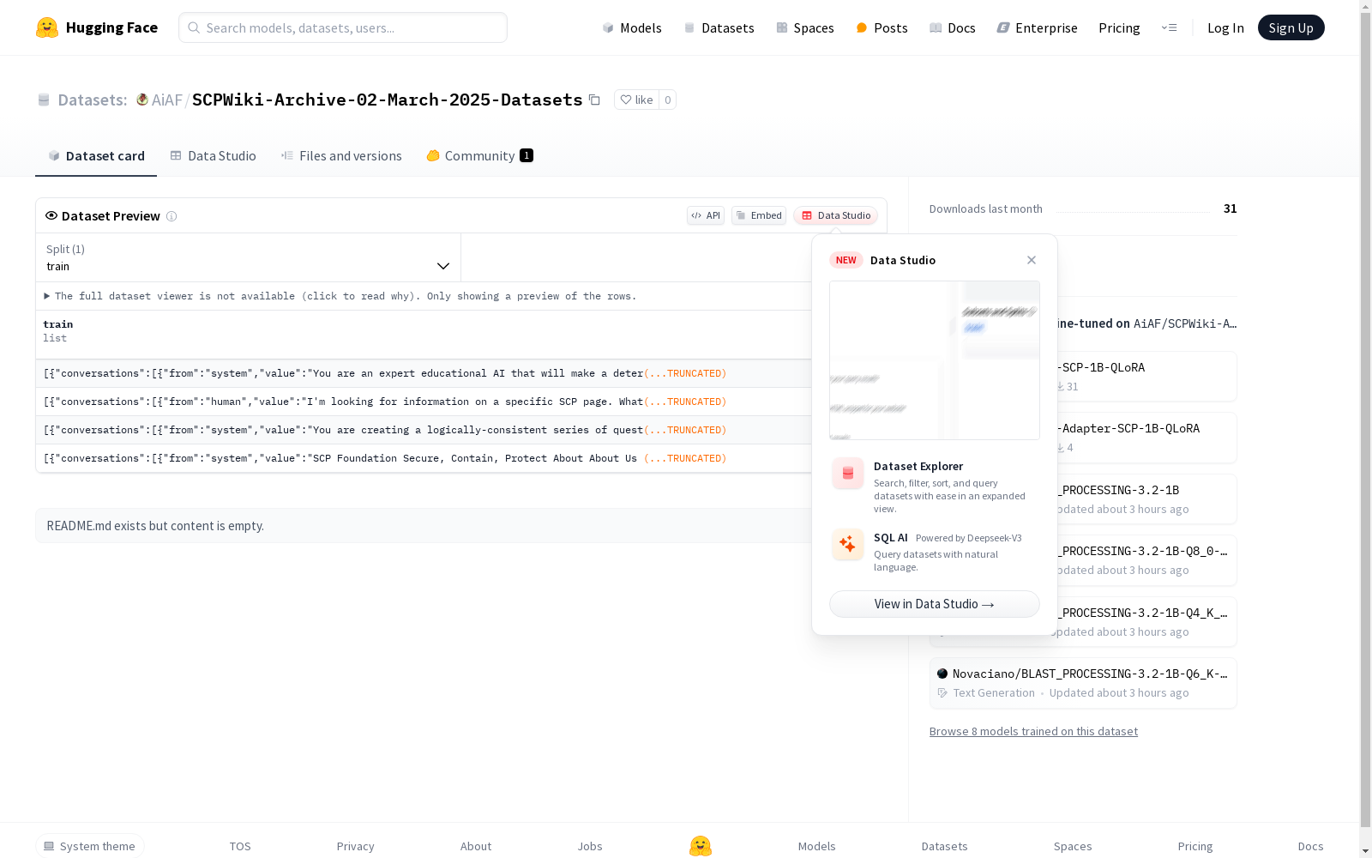Click the Embed button in Dataset Preview
The width and height of the screenshot is (1372, 858).
759,215
